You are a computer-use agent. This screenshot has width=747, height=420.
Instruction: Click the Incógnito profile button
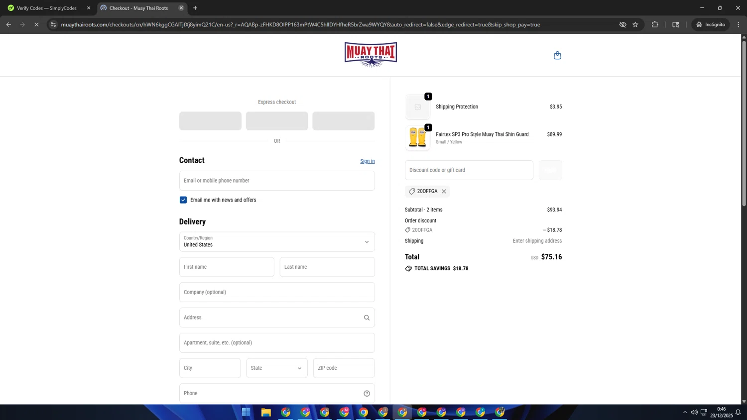pyautogui.click(x=711, y=24)
